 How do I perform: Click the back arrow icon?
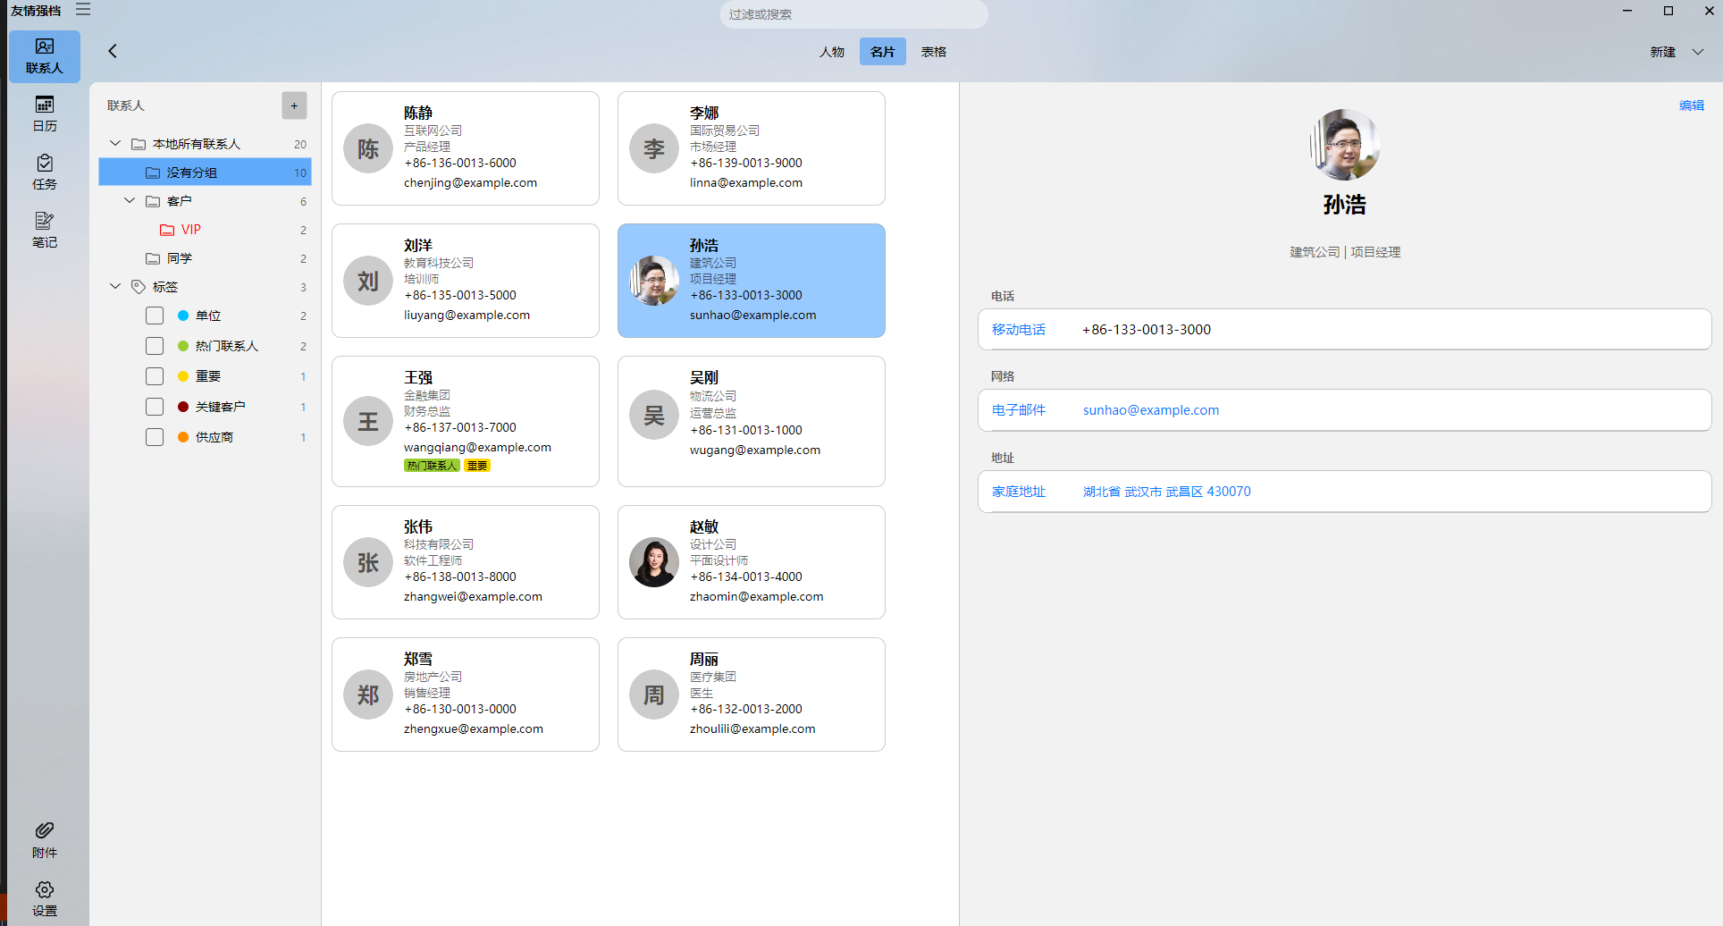point(113,51)
